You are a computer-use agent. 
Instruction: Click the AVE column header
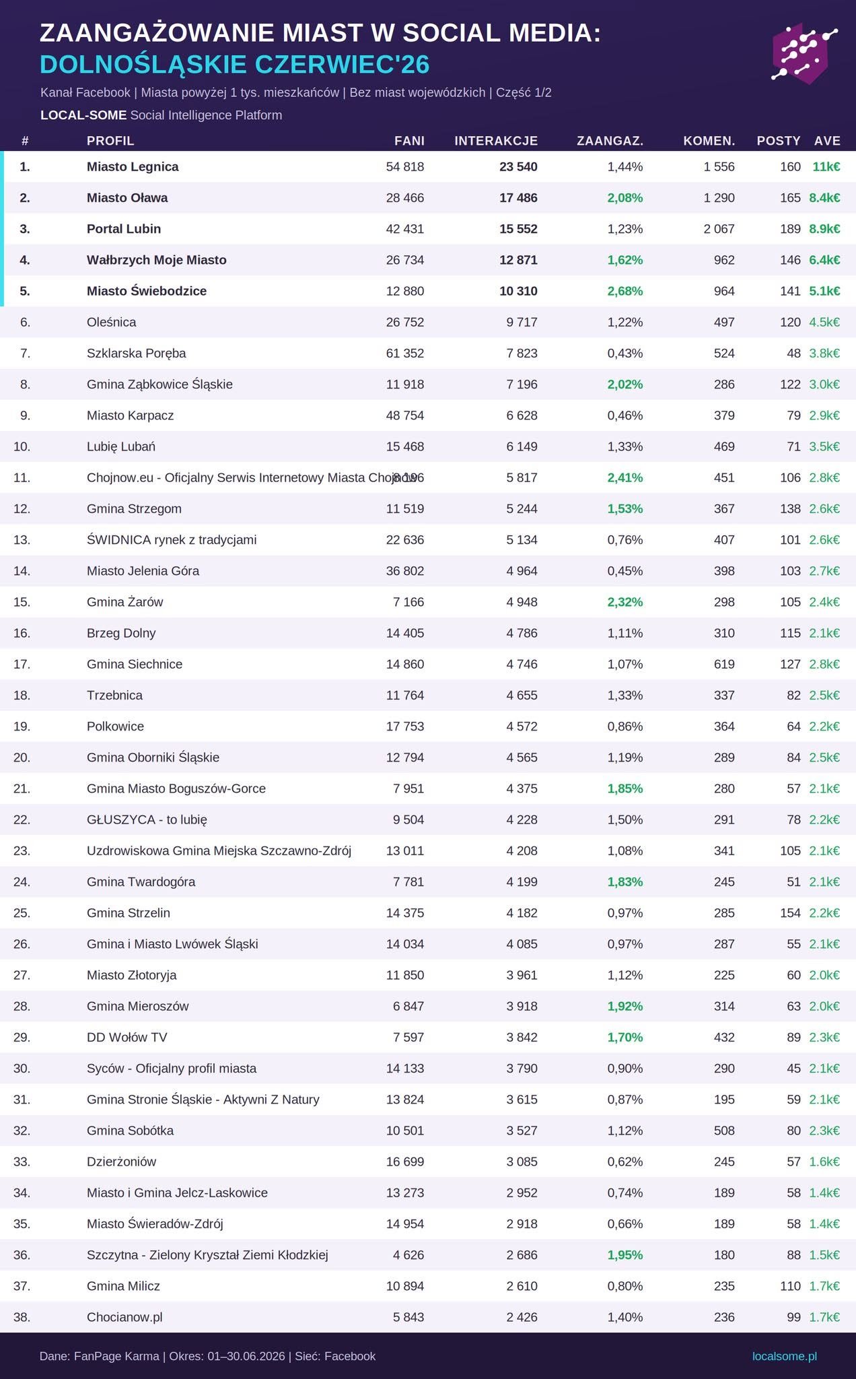[827, 141]
